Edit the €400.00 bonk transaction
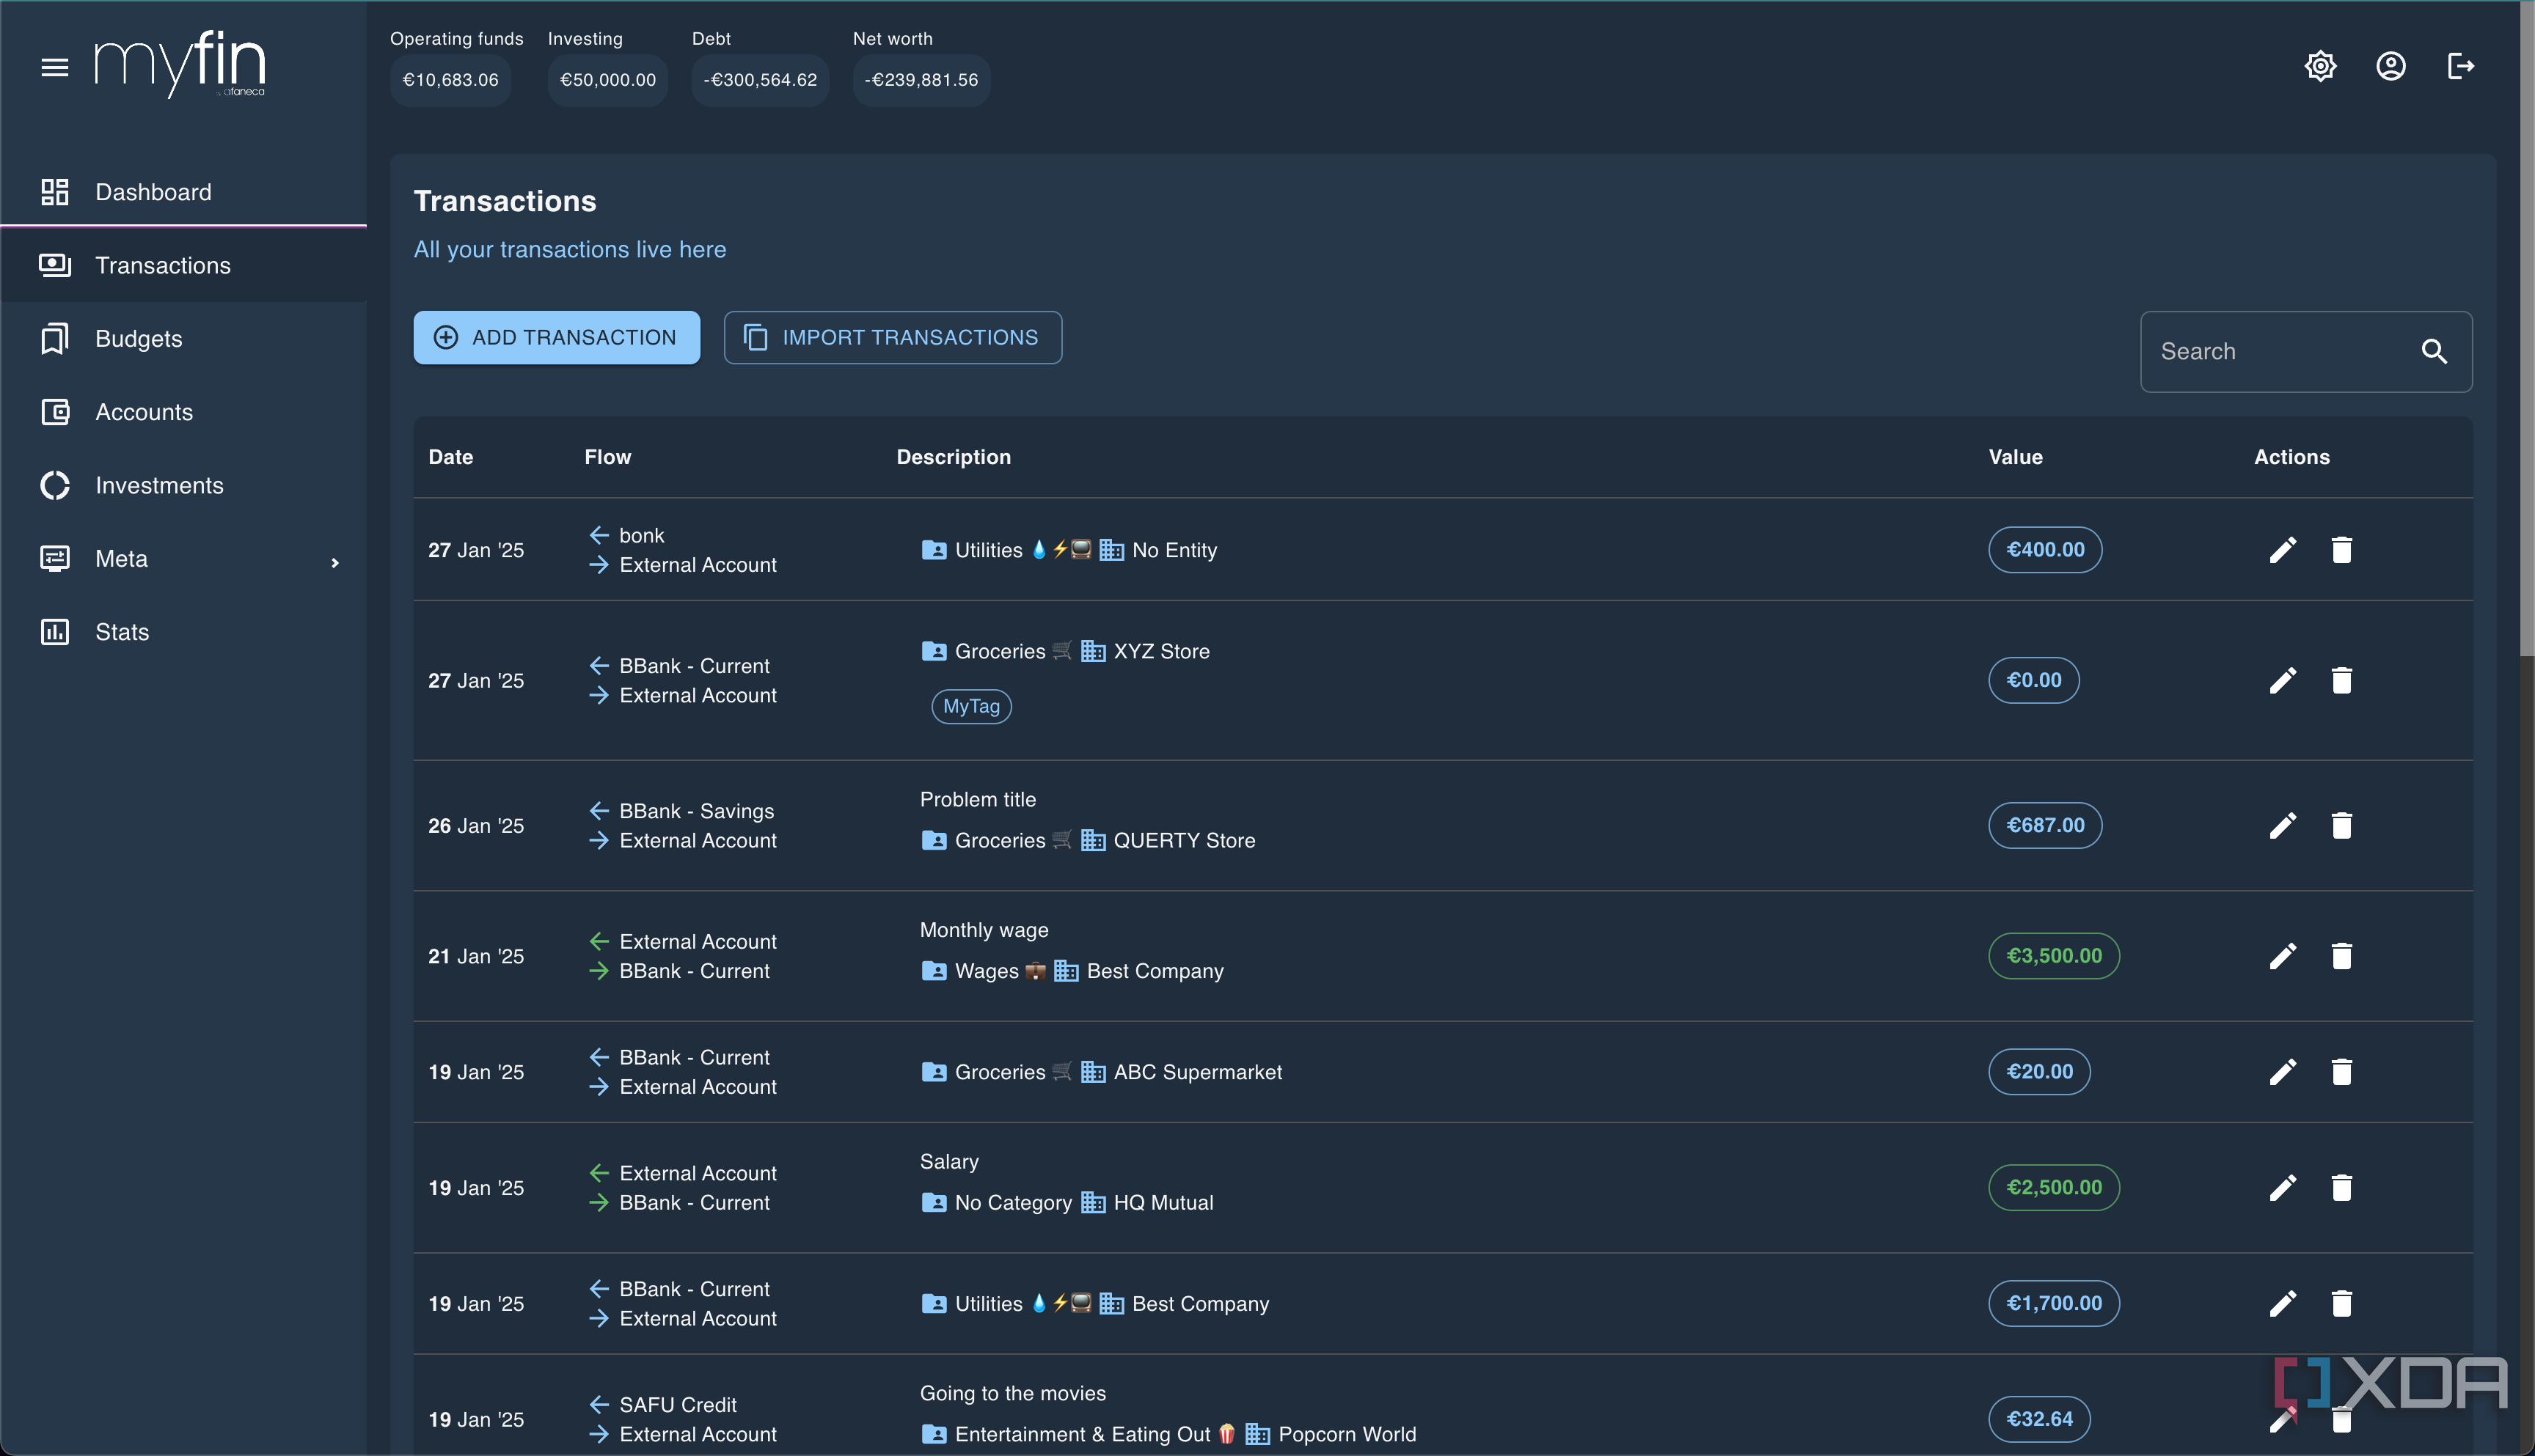This screenshot has width=2535, height=1456. (2282, 550)
